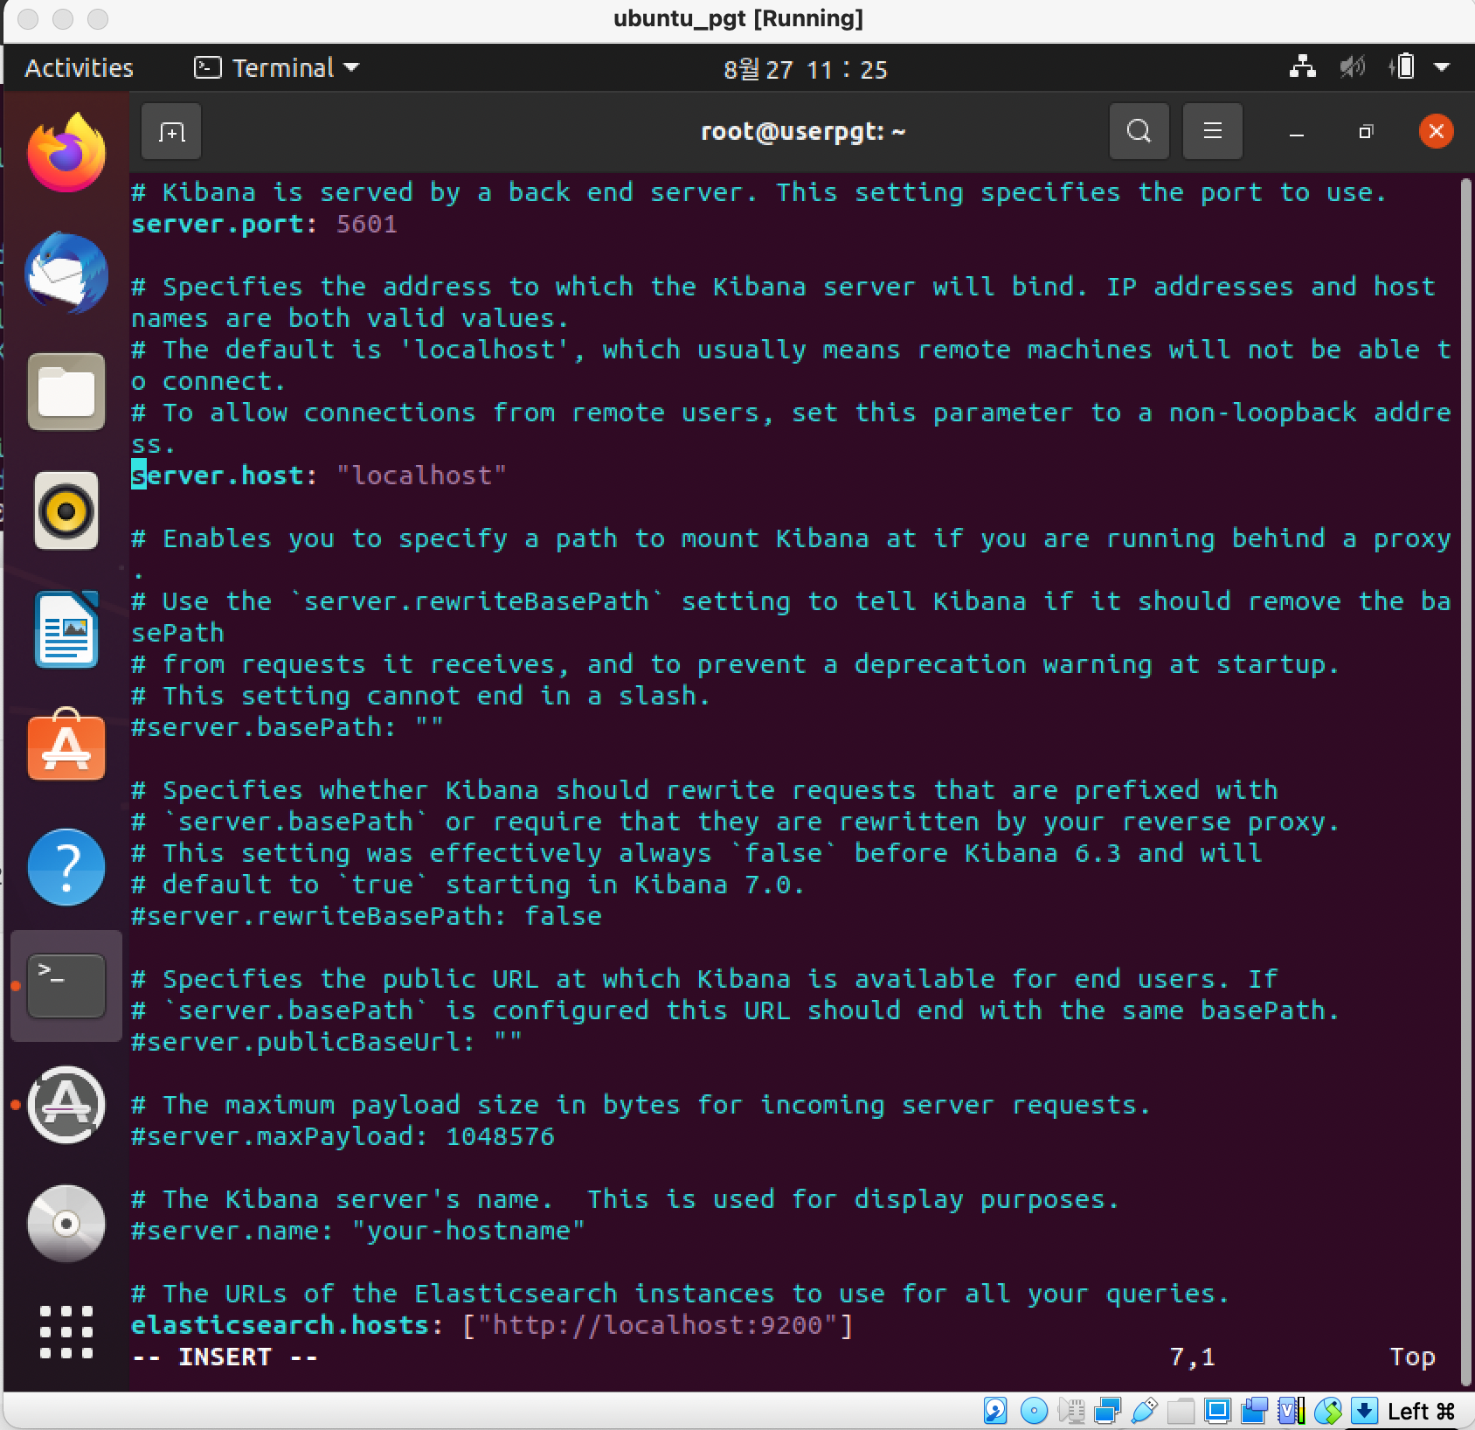Launch Thunderbird mail from the dock
The height and width of the screenshot is (1430, 1475).
pos(66,272)
